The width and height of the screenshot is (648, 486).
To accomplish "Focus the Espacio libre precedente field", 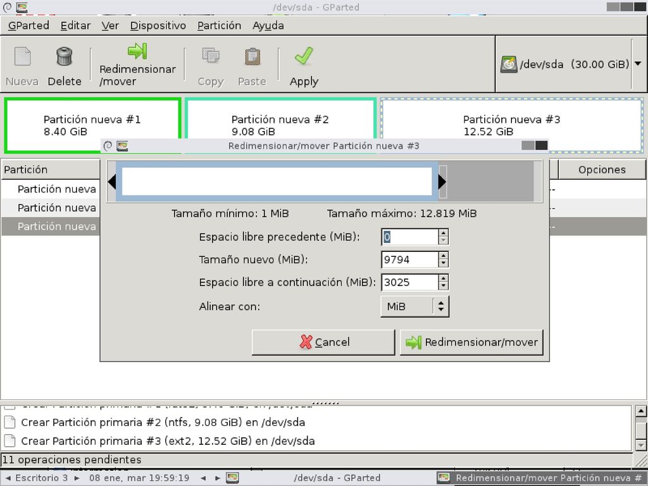I will click(x=409, y=237).
